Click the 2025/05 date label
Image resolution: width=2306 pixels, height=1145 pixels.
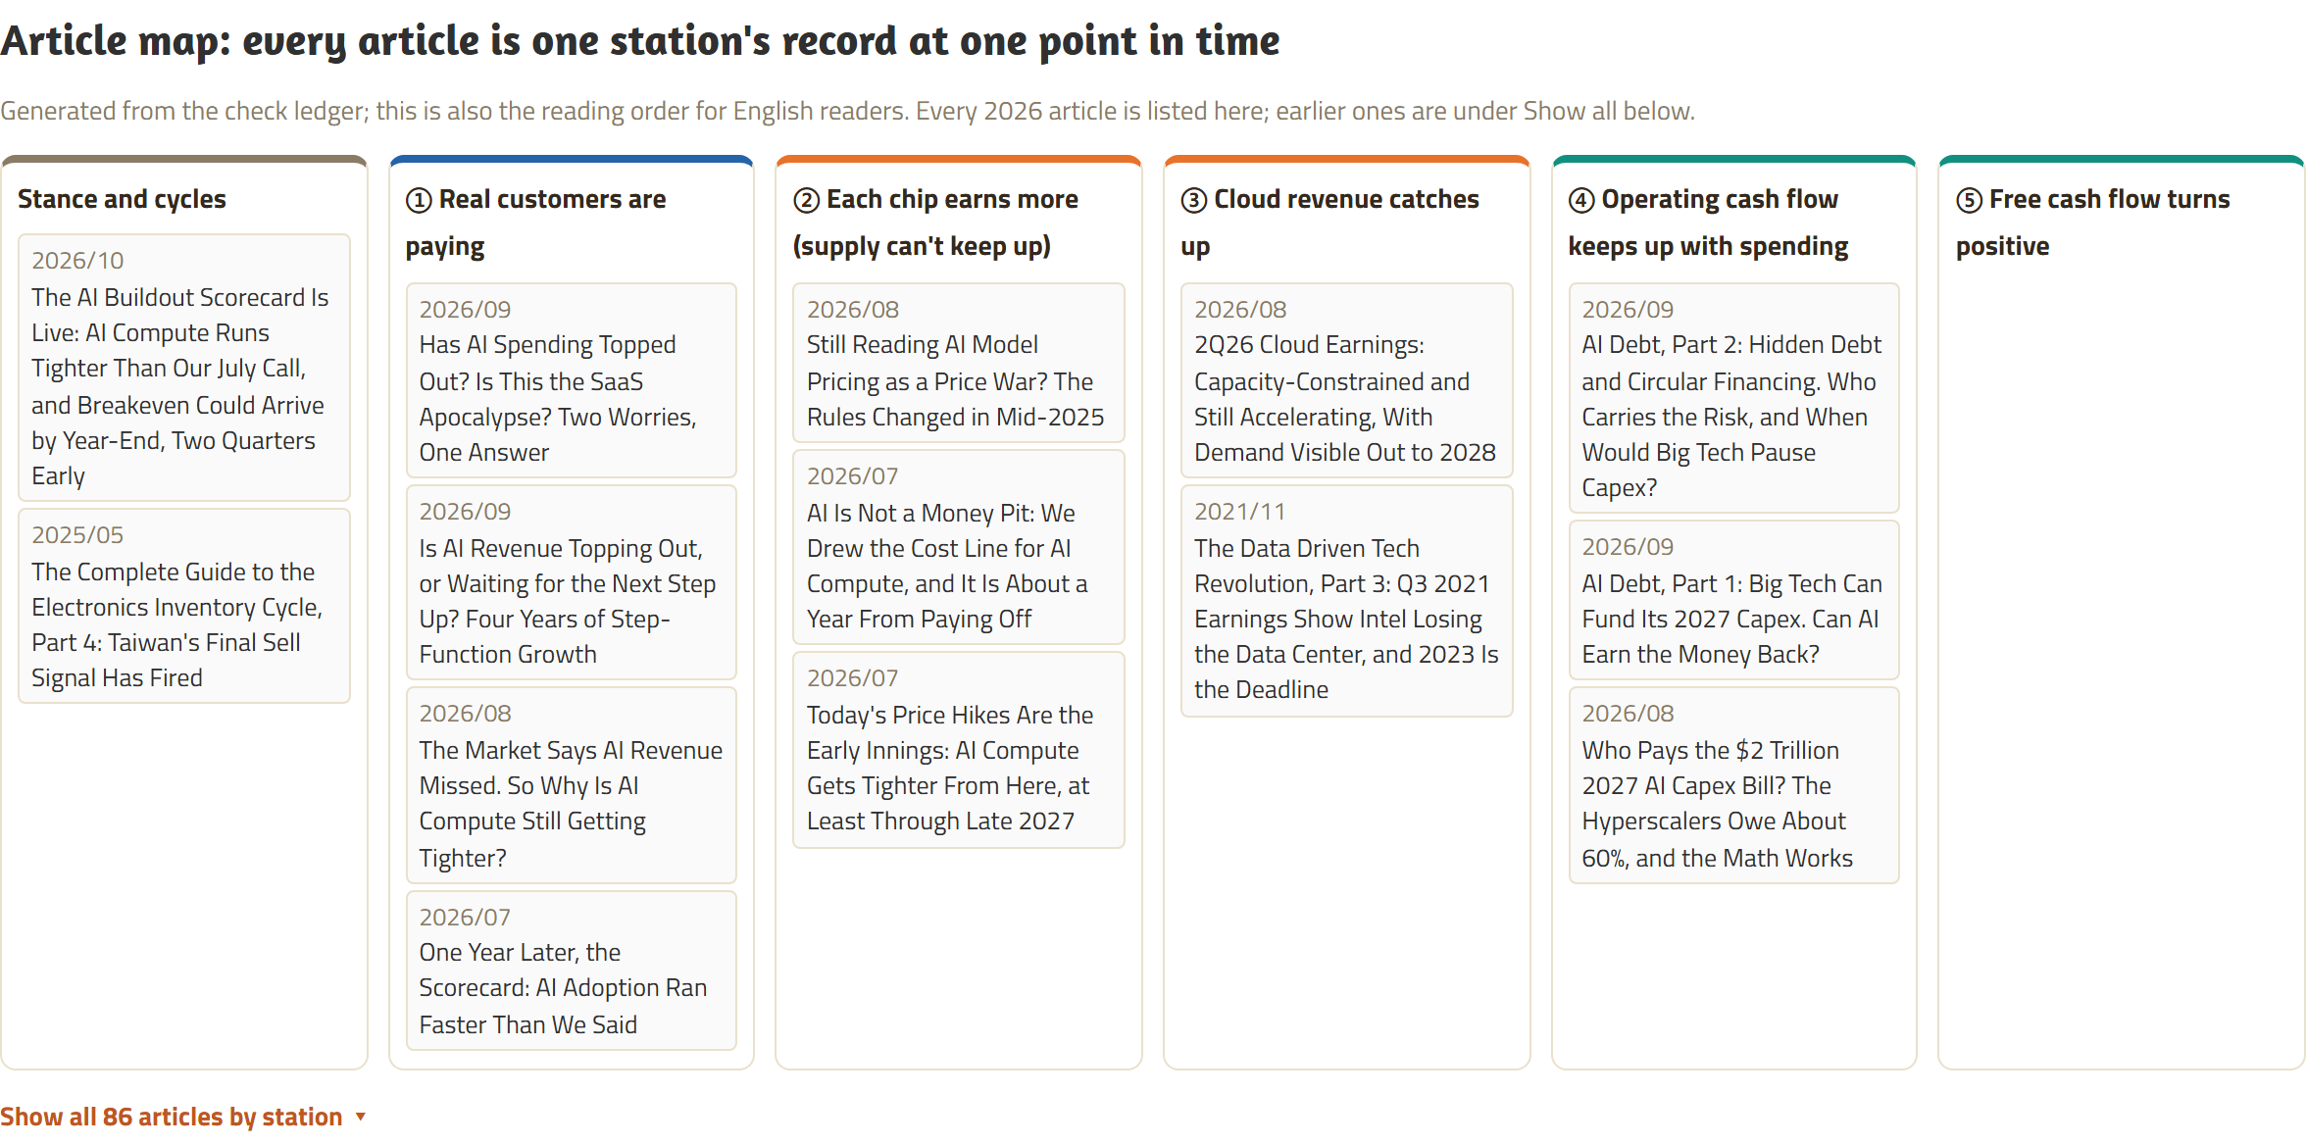click(77, 534)
